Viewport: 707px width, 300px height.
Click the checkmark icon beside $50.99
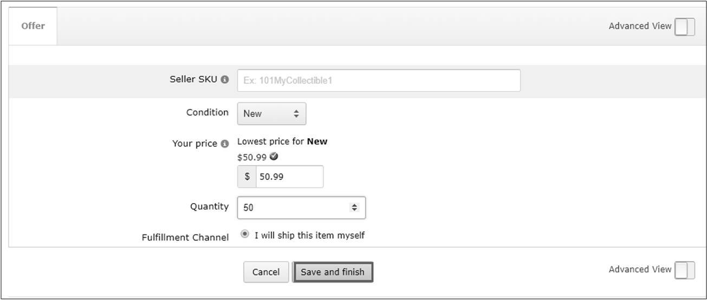tap(274, 156)
